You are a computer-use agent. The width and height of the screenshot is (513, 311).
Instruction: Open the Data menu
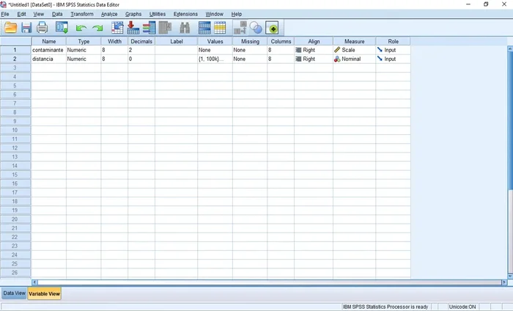(57, 14)
